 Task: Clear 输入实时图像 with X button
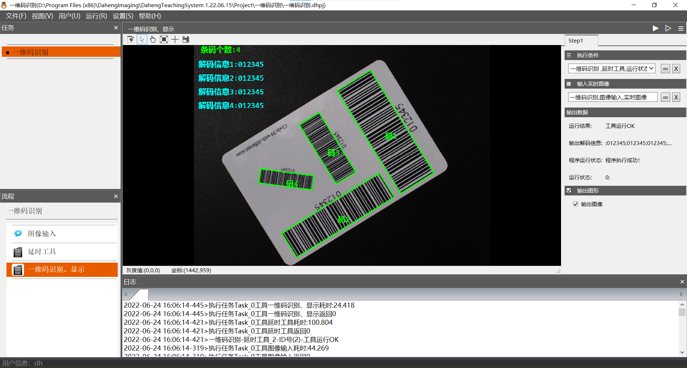[x=676, y=97]
